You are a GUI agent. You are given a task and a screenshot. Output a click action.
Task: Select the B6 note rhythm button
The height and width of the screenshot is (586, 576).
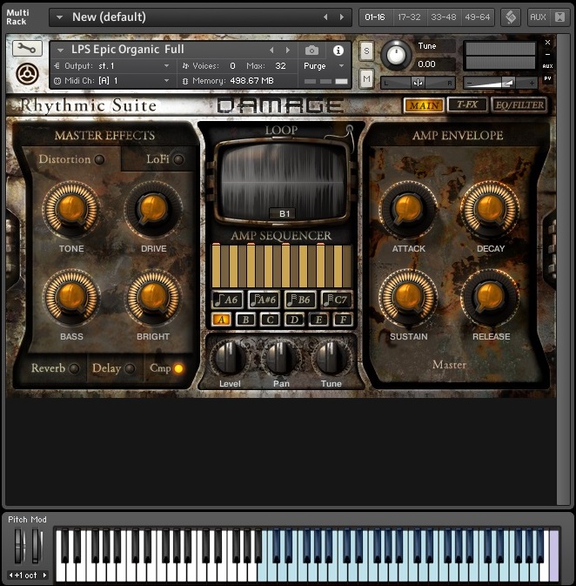coord(300,300)
